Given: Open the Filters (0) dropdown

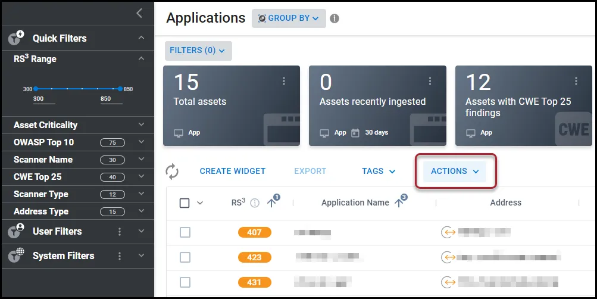Looking at the screenshot, I should coord(198,51).
